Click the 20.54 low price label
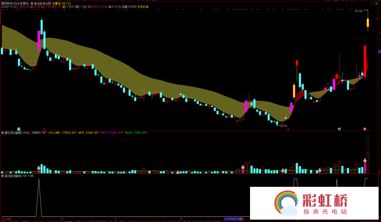Image resolution: width=381 pixels, height=222 pixels. pos(283,126)
